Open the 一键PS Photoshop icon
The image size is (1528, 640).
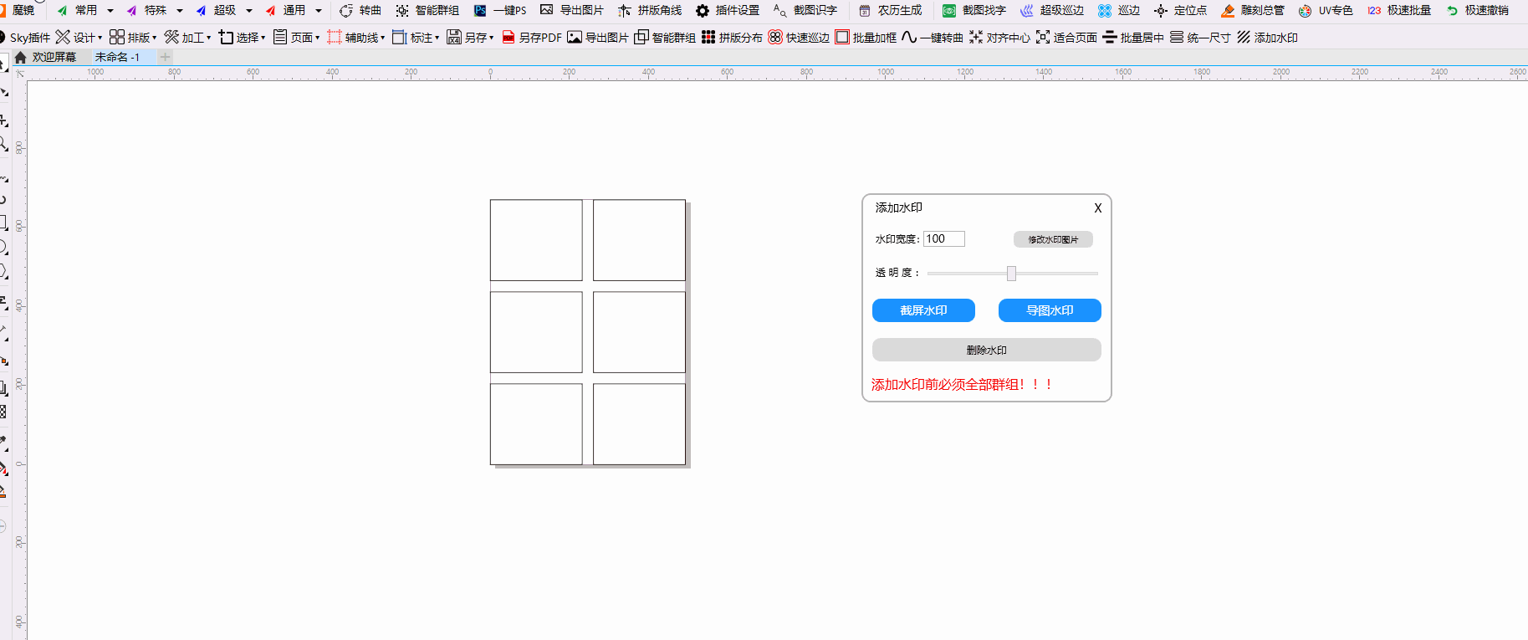coord(480,11)
